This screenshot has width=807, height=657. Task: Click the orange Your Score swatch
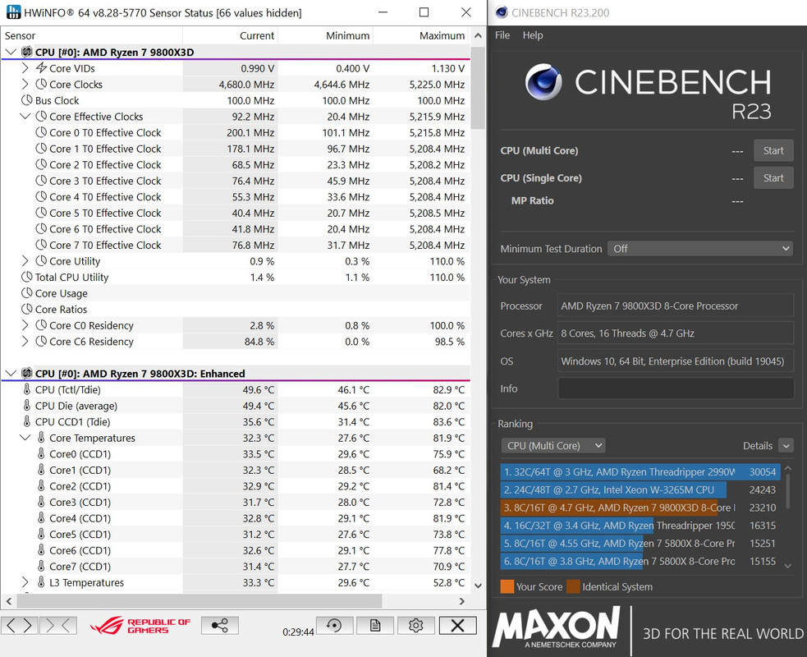pos(507,586)
